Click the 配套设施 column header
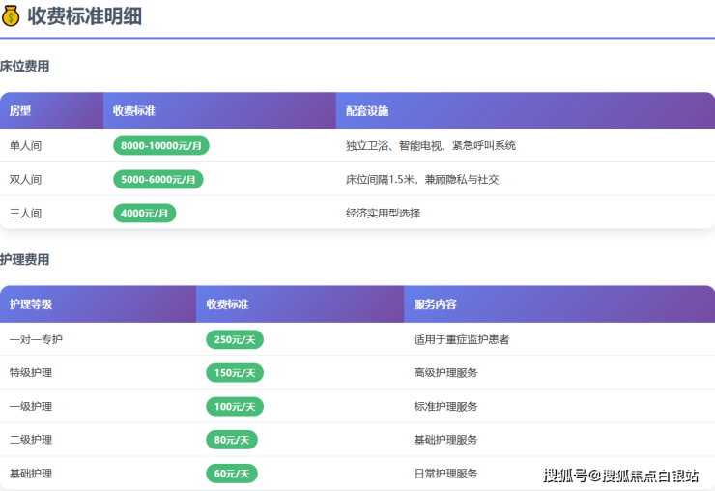Image resolution: width=715 pixels, height=491 pixels. [x=367, y=111]
